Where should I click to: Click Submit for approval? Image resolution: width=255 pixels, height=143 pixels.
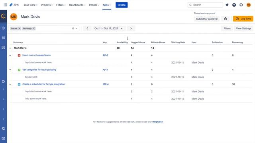click(206, 19)
